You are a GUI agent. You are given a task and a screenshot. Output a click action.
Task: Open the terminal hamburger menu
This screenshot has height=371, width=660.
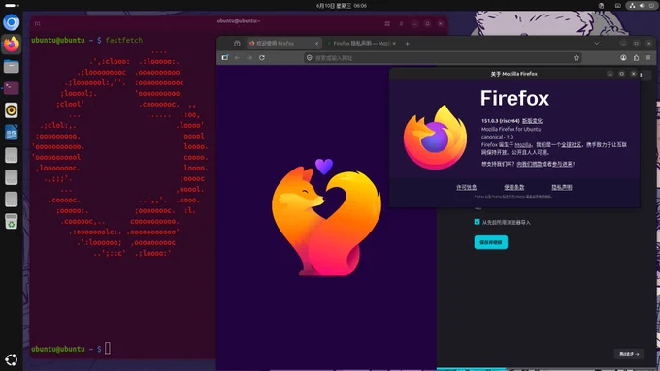click(401, 24)
